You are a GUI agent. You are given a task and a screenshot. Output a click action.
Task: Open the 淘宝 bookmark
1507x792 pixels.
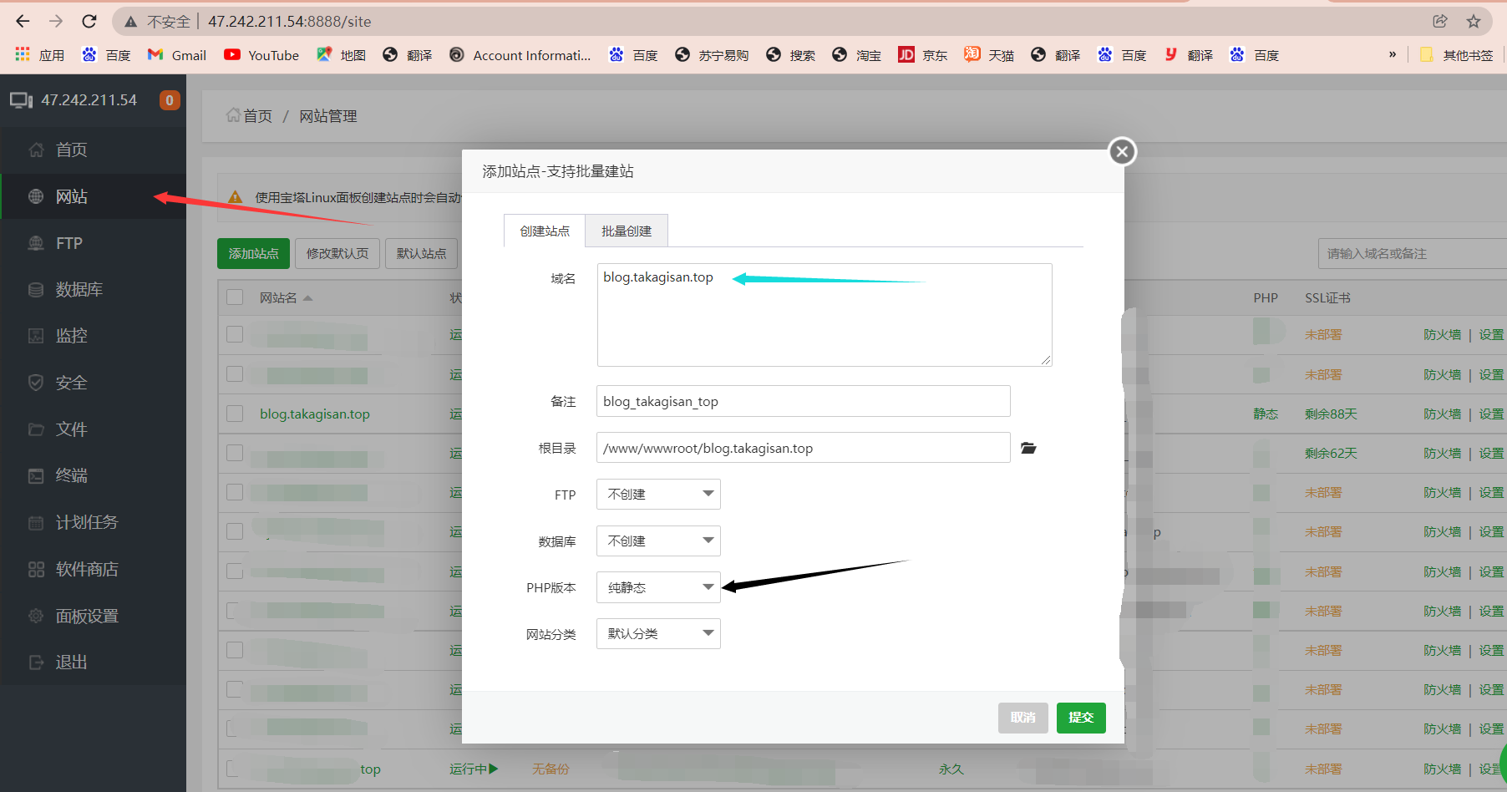click(x=856, y=54)
